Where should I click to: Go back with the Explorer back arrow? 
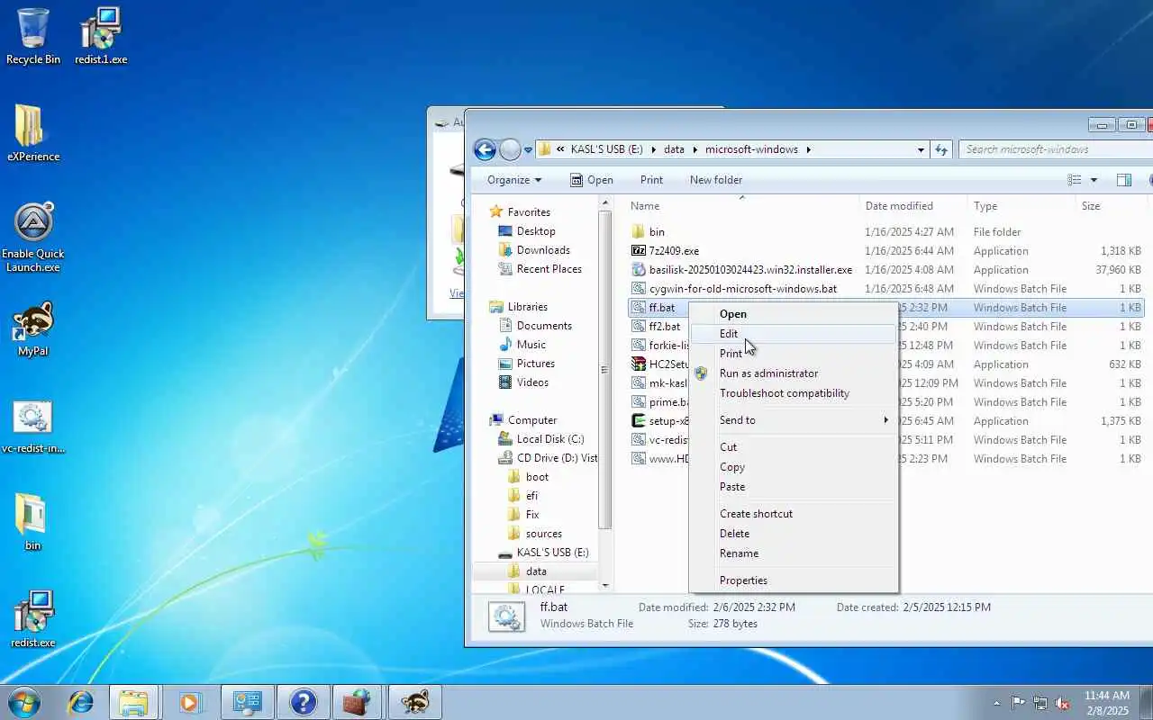point(485,149)
